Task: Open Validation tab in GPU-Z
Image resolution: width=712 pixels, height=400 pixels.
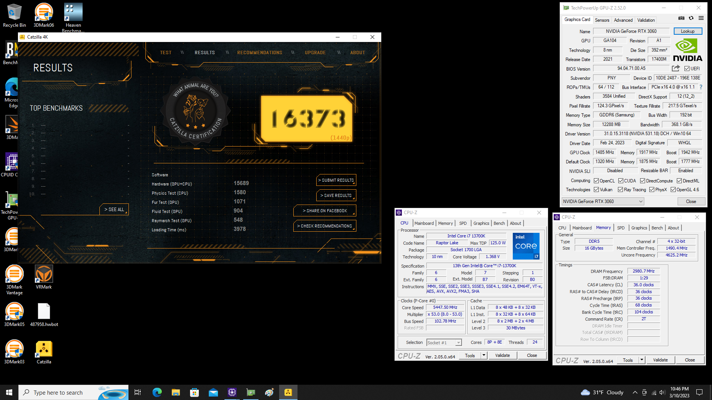Action: pyautogui.click(x=646, y=20)
